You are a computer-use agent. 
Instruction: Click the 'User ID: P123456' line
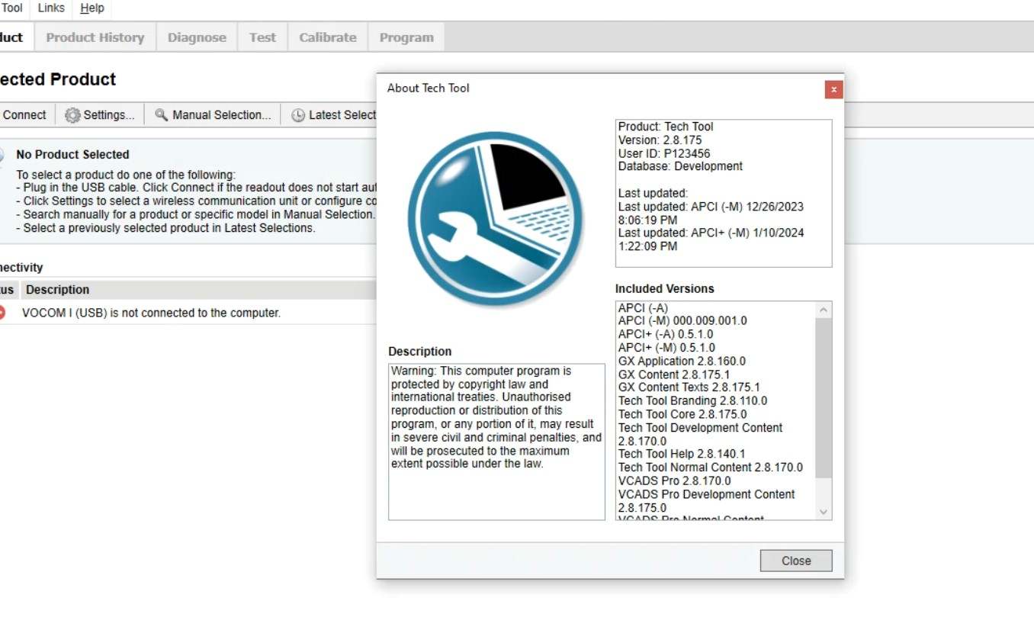[663, 153]
